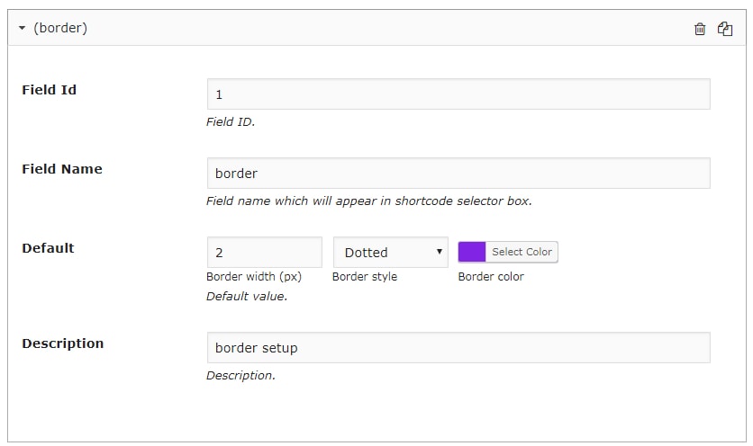Click the Default label

point(48,248)
